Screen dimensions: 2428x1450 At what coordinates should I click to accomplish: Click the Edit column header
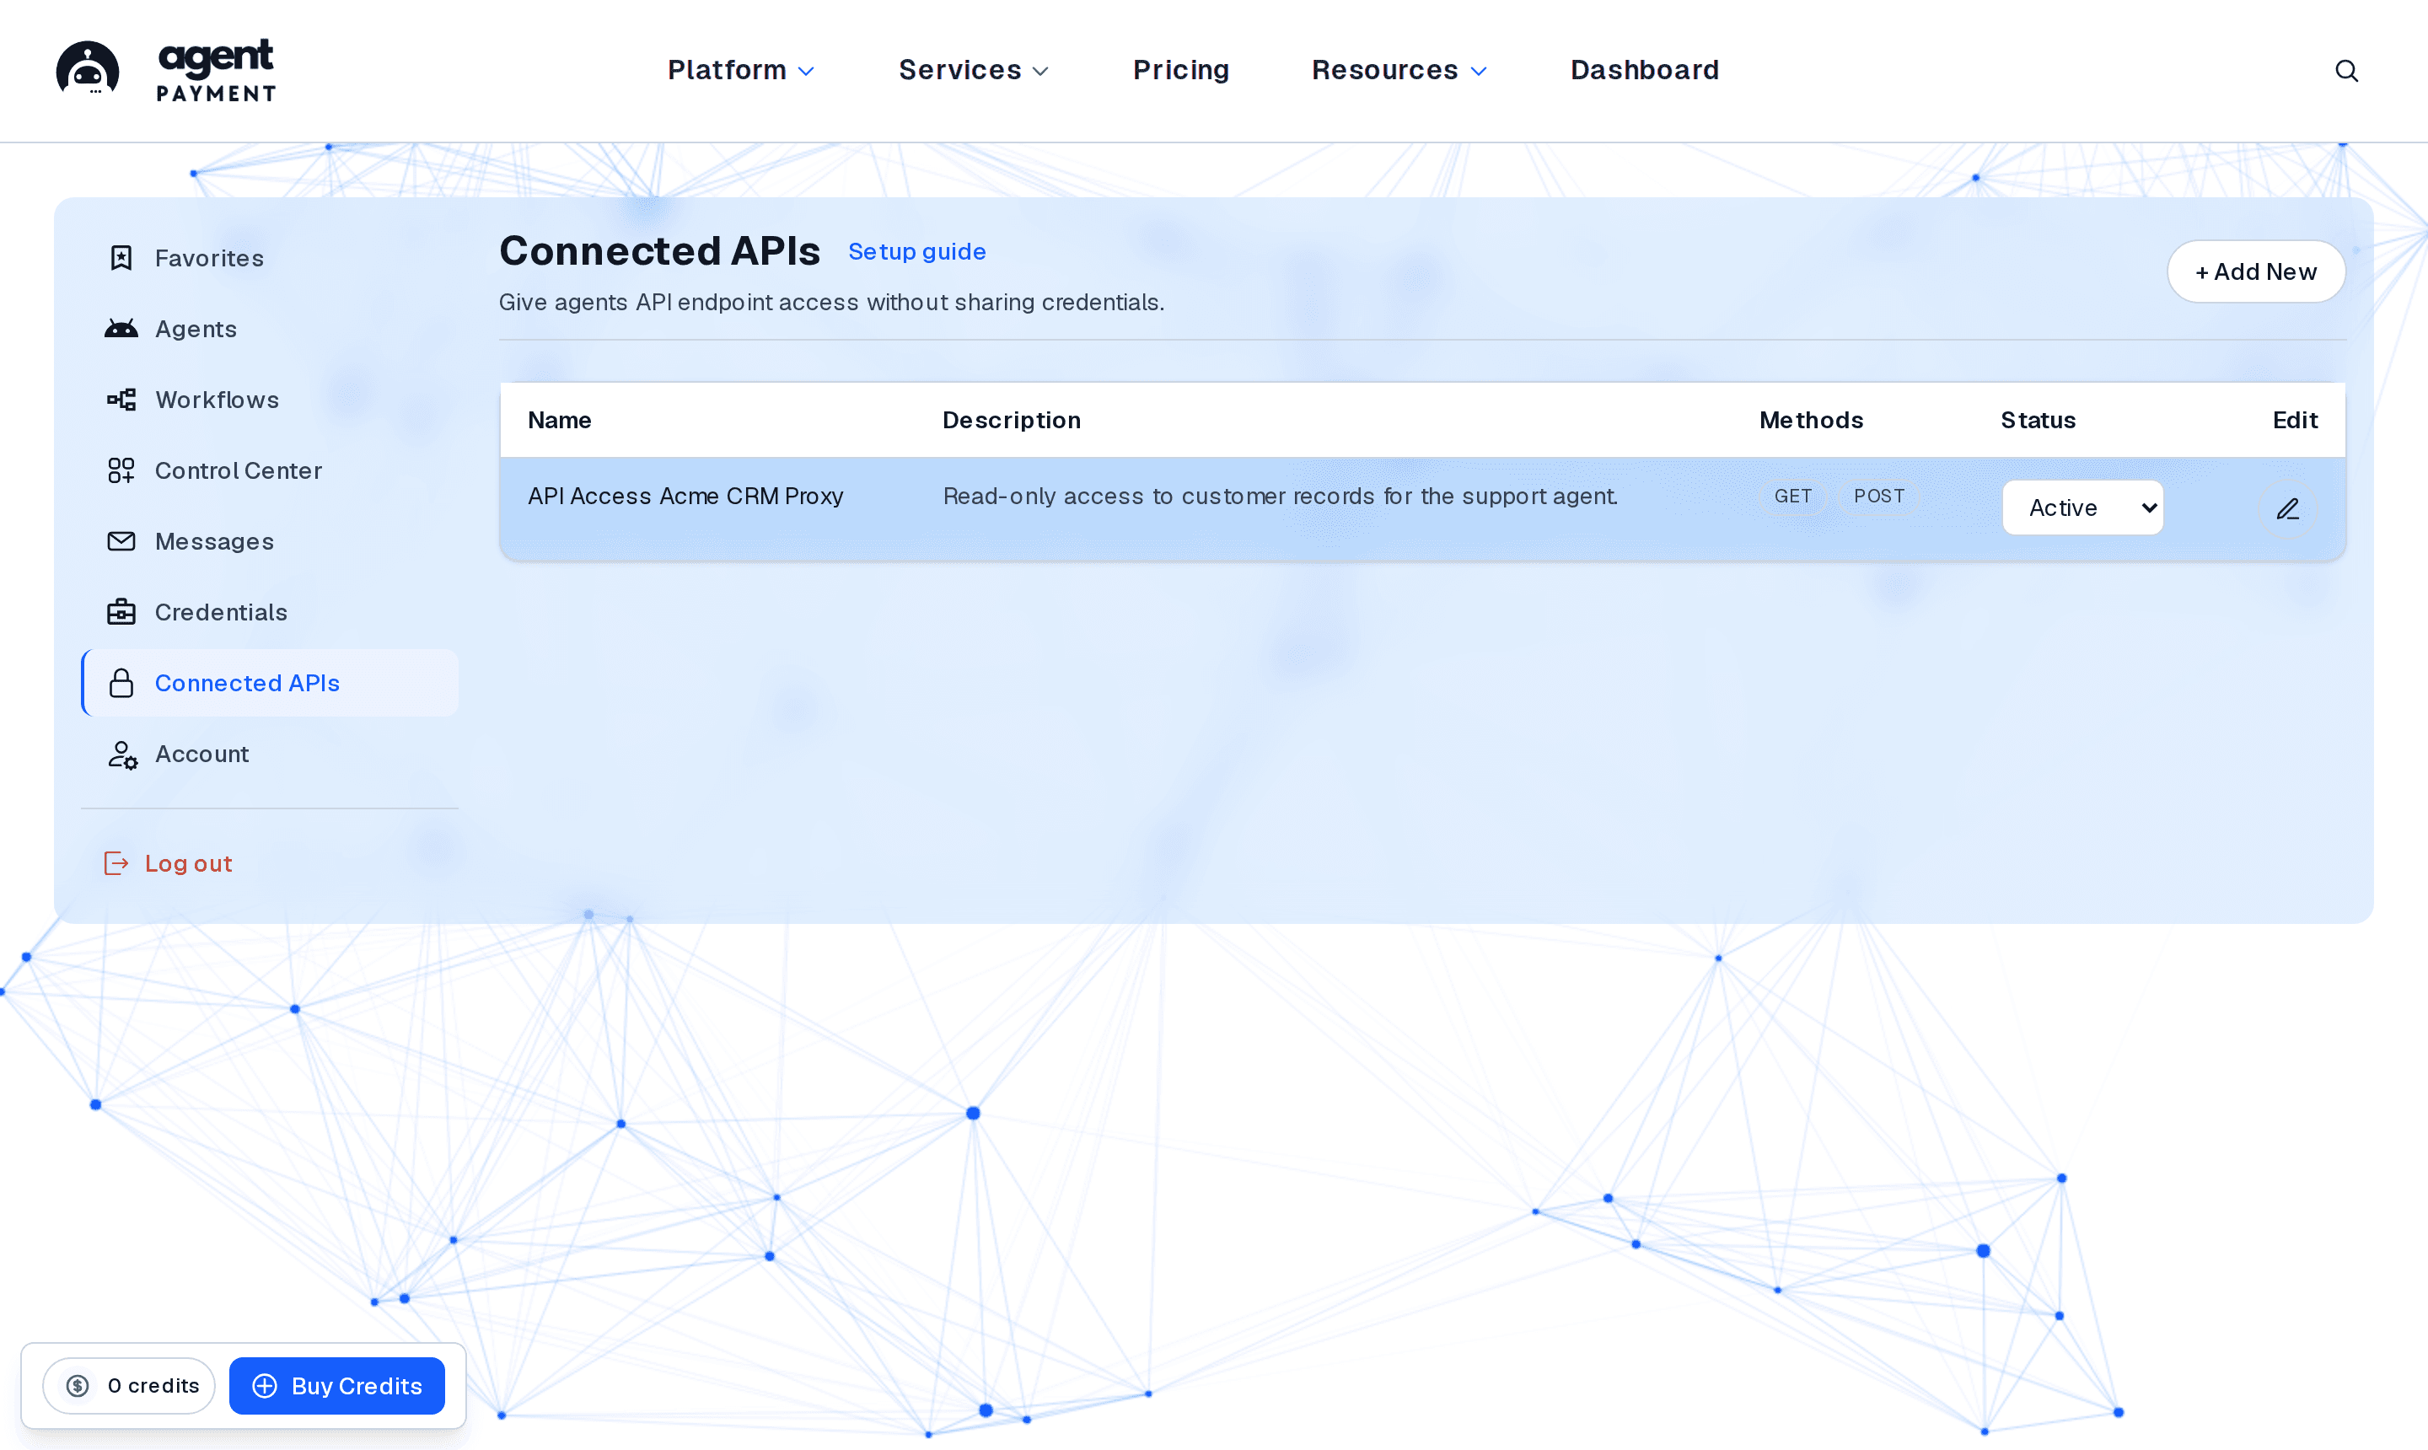click(2295, 420)
